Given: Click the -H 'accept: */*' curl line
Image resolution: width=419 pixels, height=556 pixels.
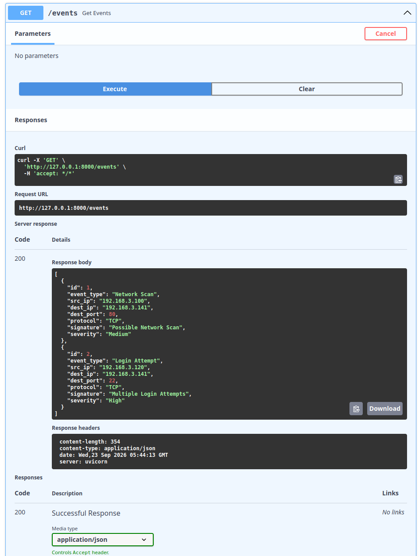Looking at the screenshot, I should pyautogui.click(x=49, y=174).
